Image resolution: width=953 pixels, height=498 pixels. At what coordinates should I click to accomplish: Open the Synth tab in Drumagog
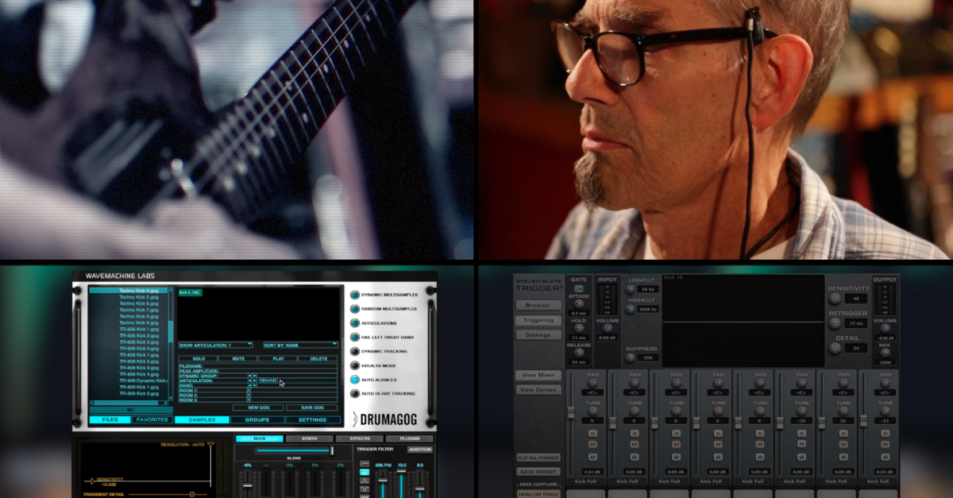coord(309,438)
